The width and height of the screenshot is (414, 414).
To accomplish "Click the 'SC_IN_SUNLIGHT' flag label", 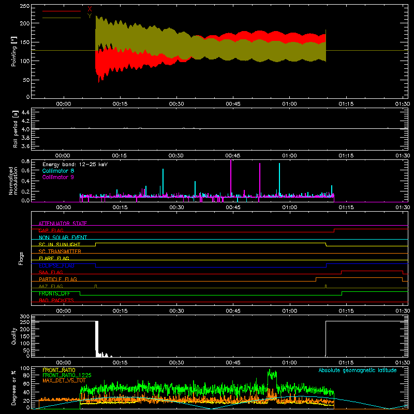I will (60, 244).
